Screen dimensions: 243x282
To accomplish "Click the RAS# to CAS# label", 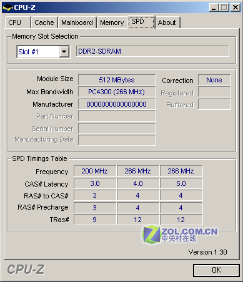I will [x=46, y=196].
